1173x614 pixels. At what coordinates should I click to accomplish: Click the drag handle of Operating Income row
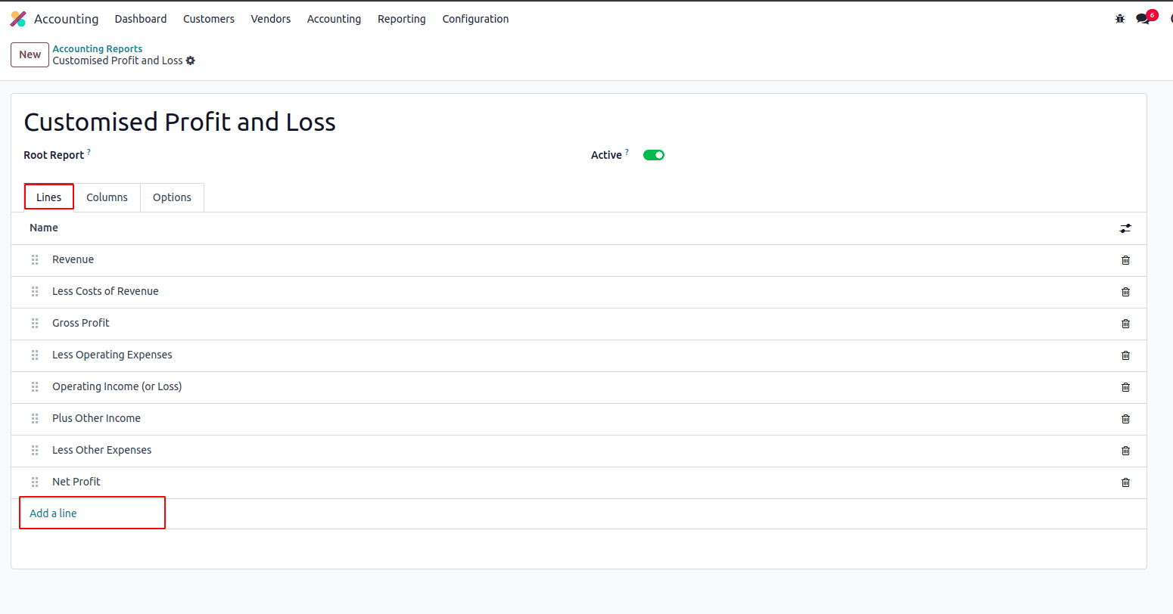point(35,387)
